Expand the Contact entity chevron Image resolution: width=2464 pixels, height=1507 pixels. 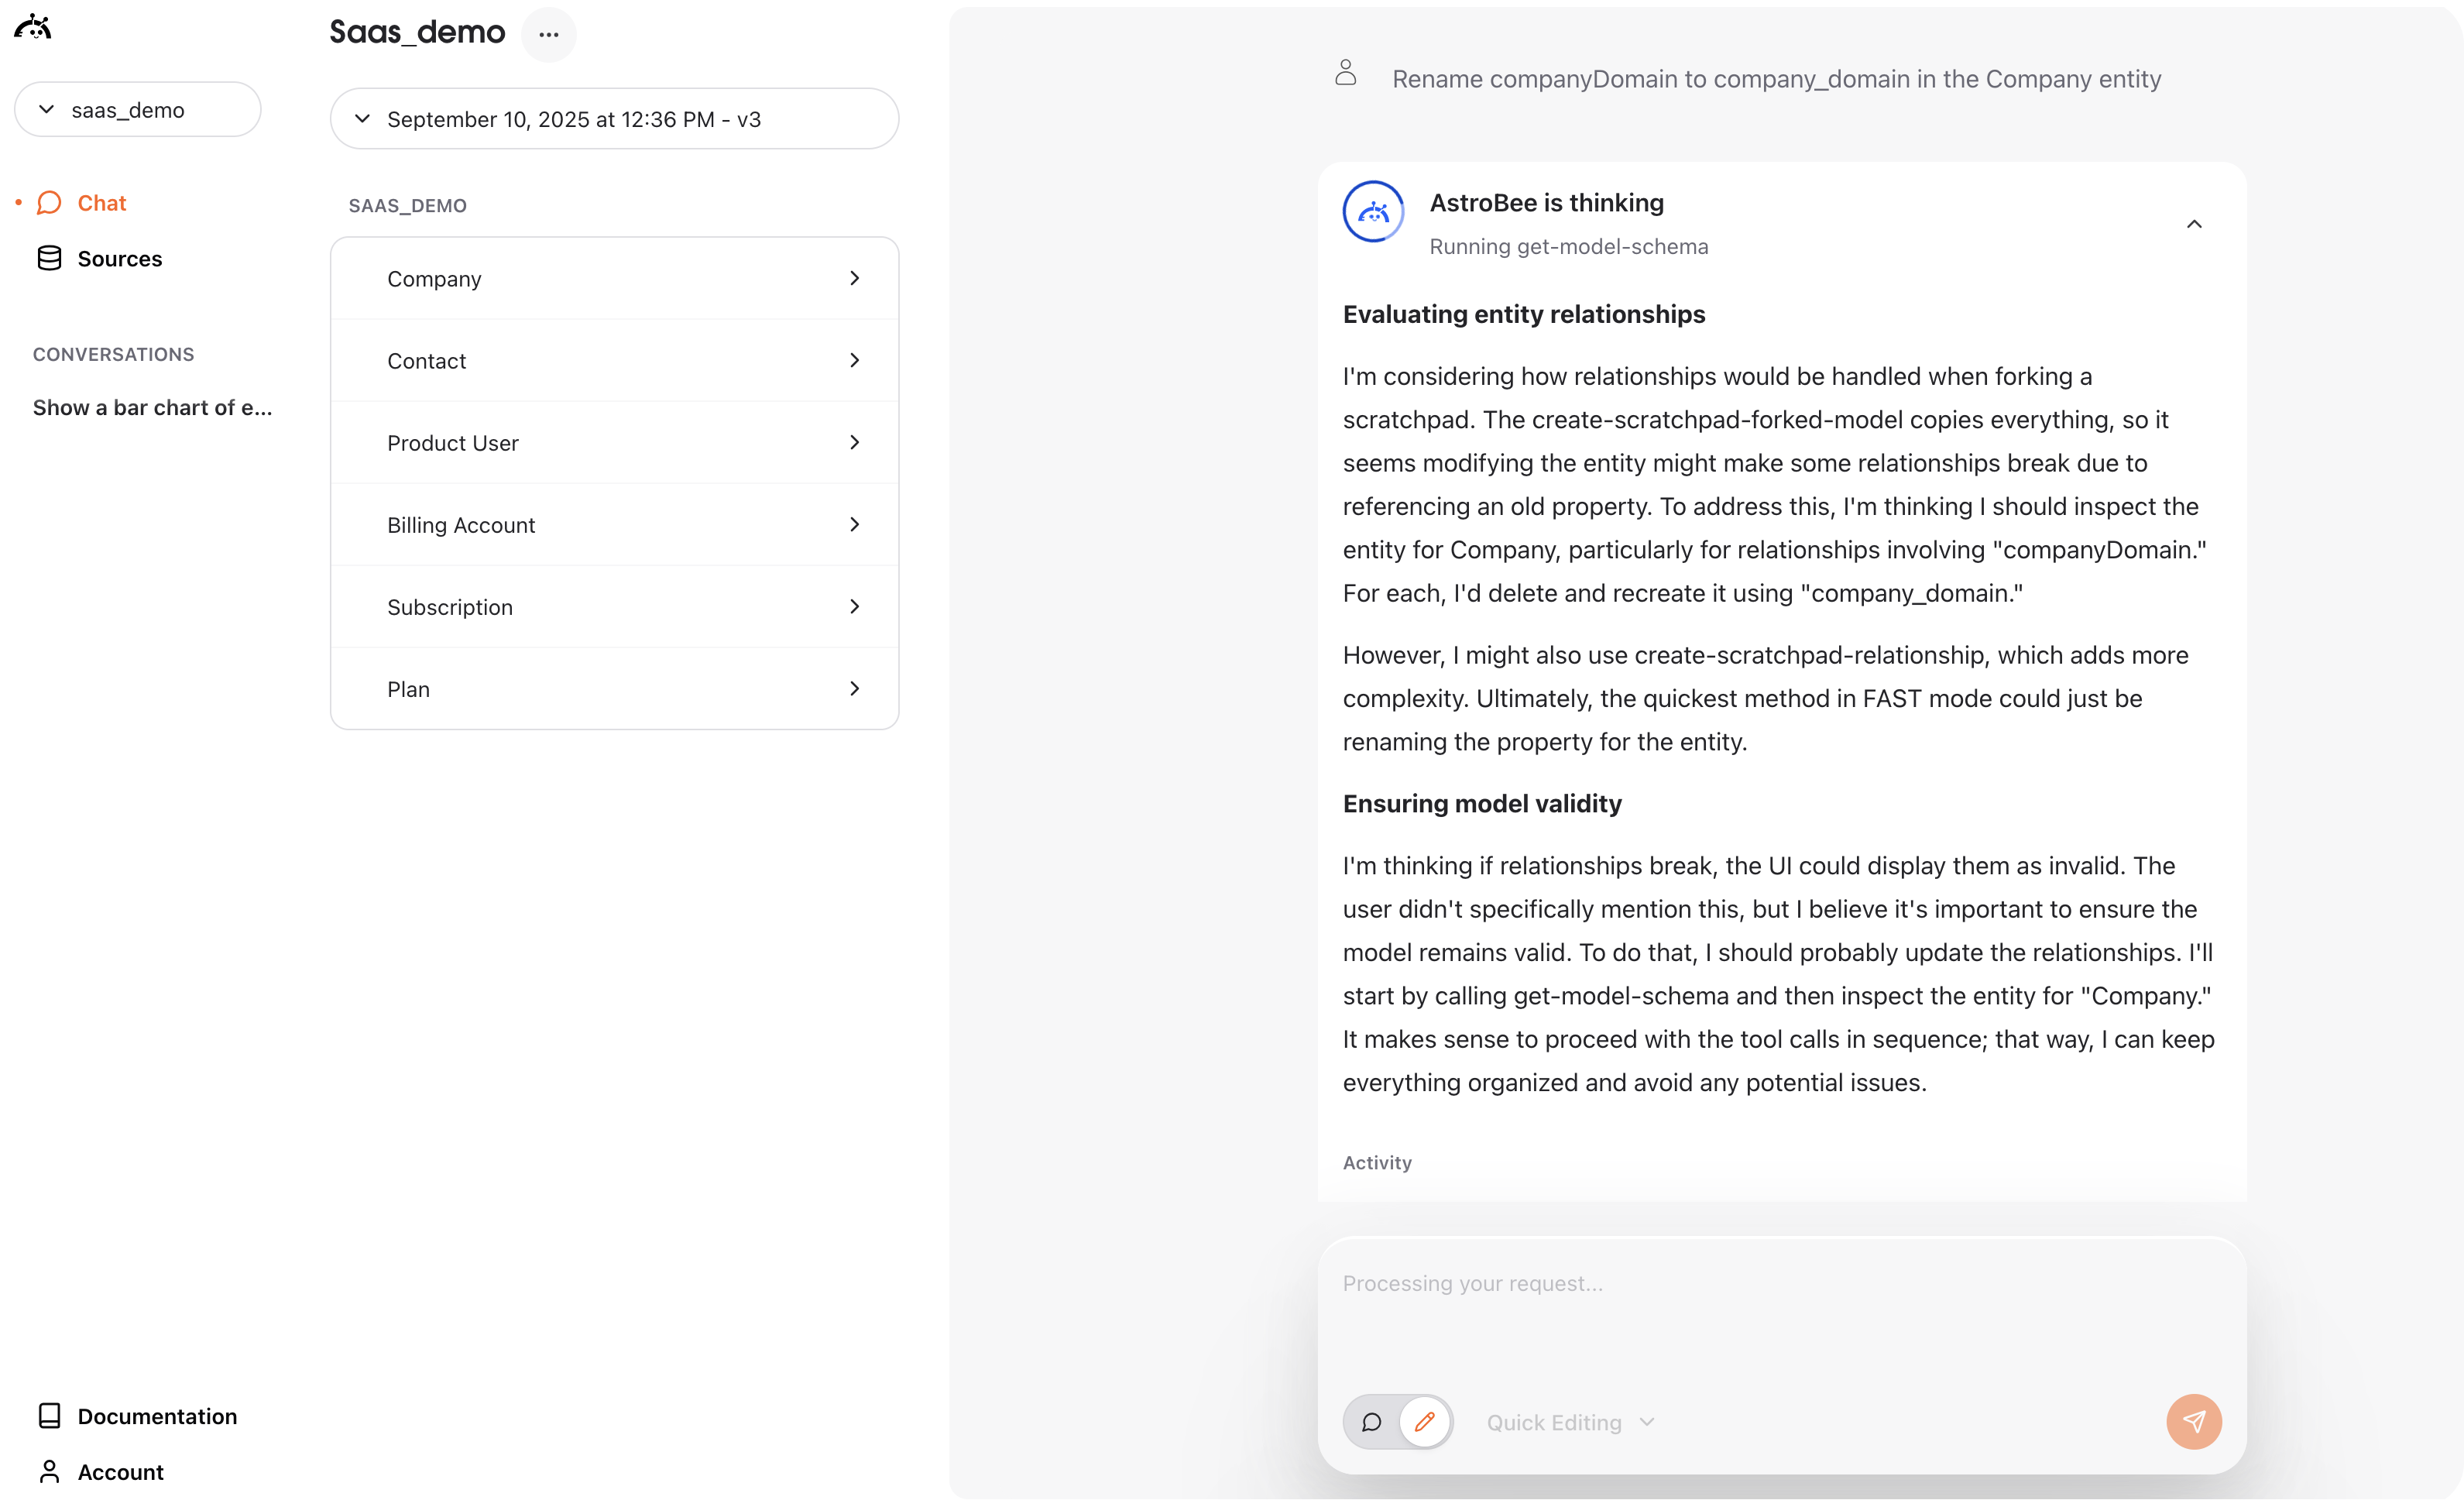(x=854, y=360)
